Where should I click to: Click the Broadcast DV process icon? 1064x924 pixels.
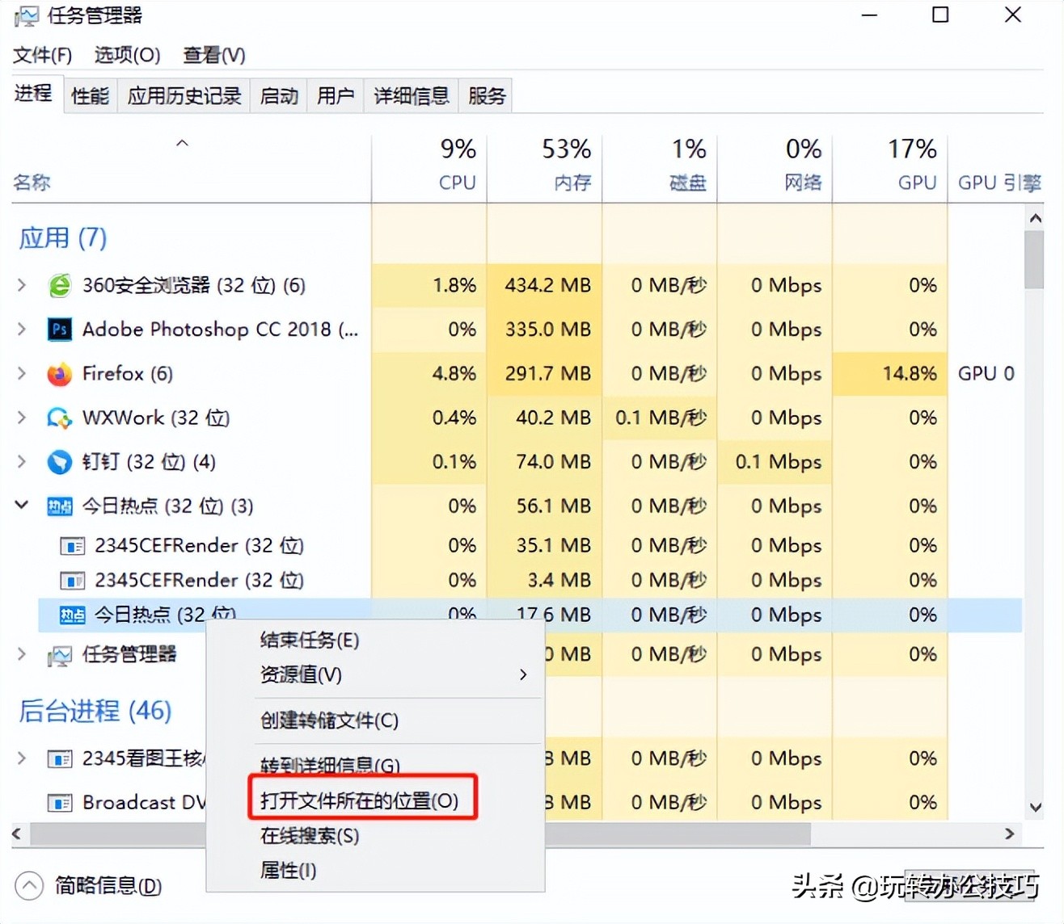coord(59,802)
